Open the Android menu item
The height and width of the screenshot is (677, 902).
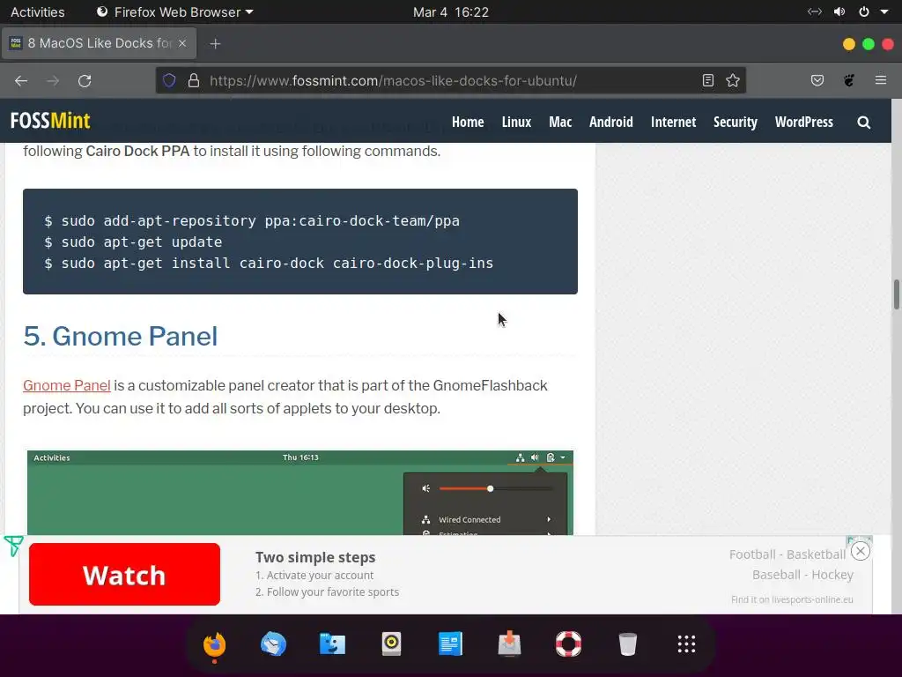point(611,122)
